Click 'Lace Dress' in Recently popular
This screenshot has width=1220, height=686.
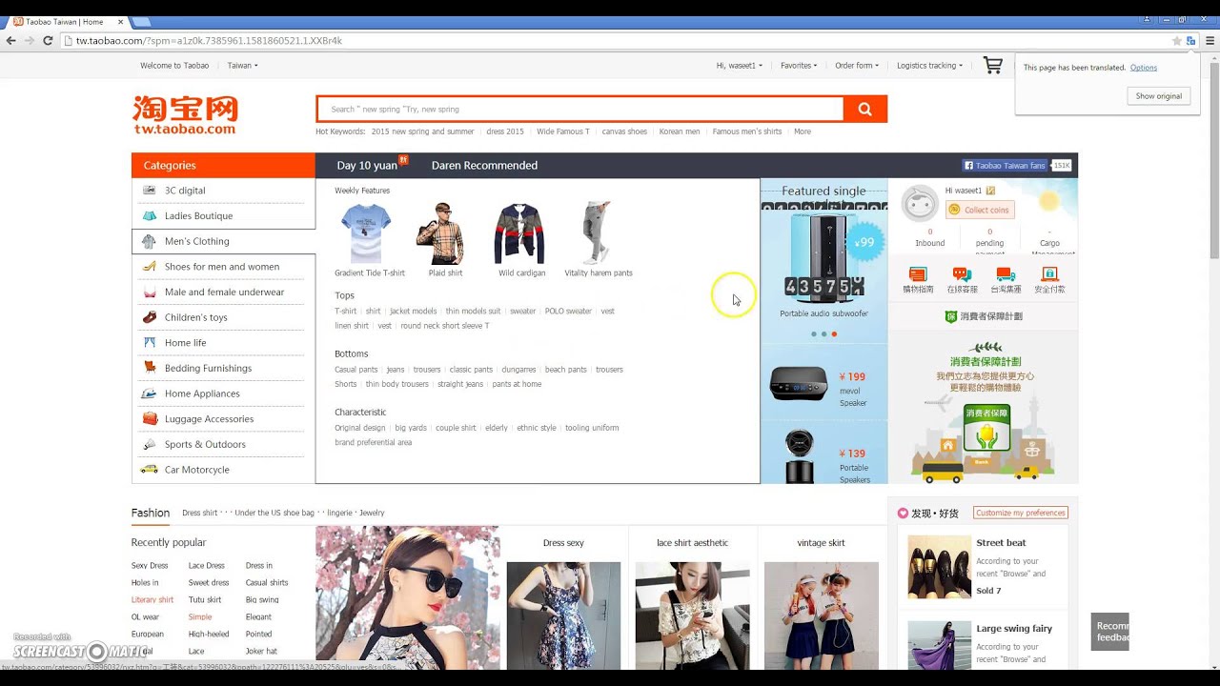point(207,566)
